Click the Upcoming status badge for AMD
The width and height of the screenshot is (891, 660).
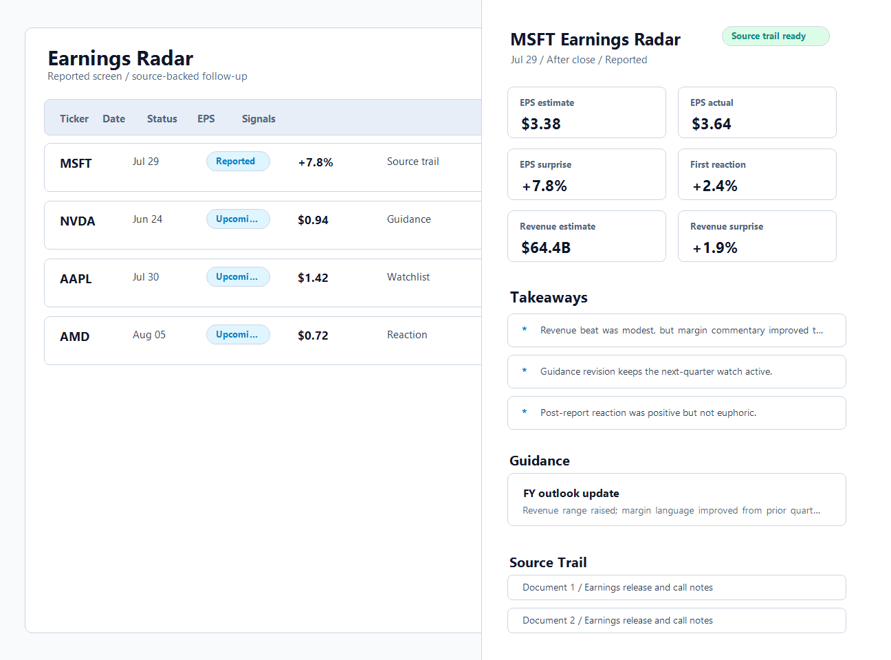(x=238, y=335)
